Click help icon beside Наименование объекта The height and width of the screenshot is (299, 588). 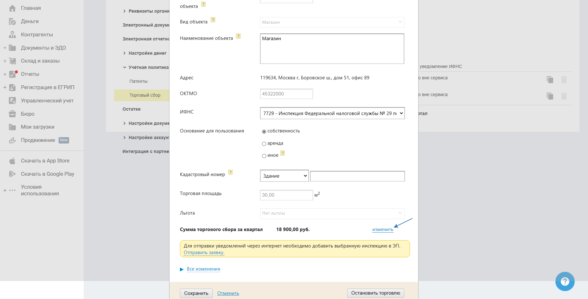coord(239,36)
